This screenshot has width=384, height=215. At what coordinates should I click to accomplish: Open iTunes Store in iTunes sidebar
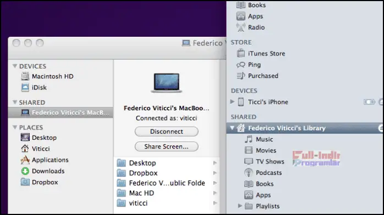point(266,53)
